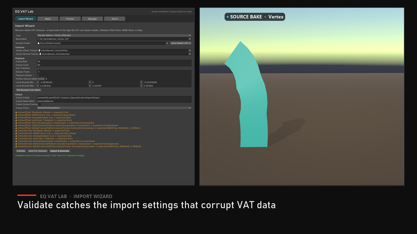Click Pull Bounds From Mesh button

click(28, 90)
